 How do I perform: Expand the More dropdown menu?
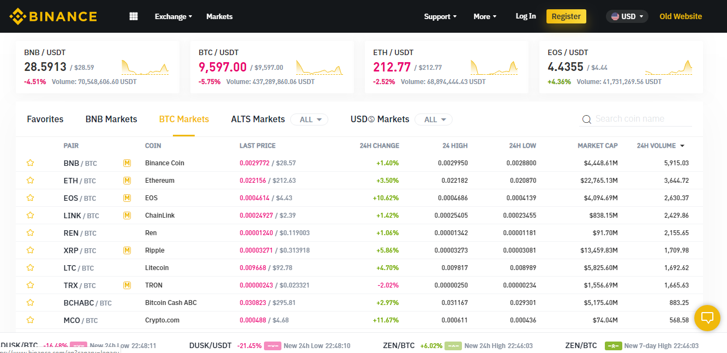point(485,16)
